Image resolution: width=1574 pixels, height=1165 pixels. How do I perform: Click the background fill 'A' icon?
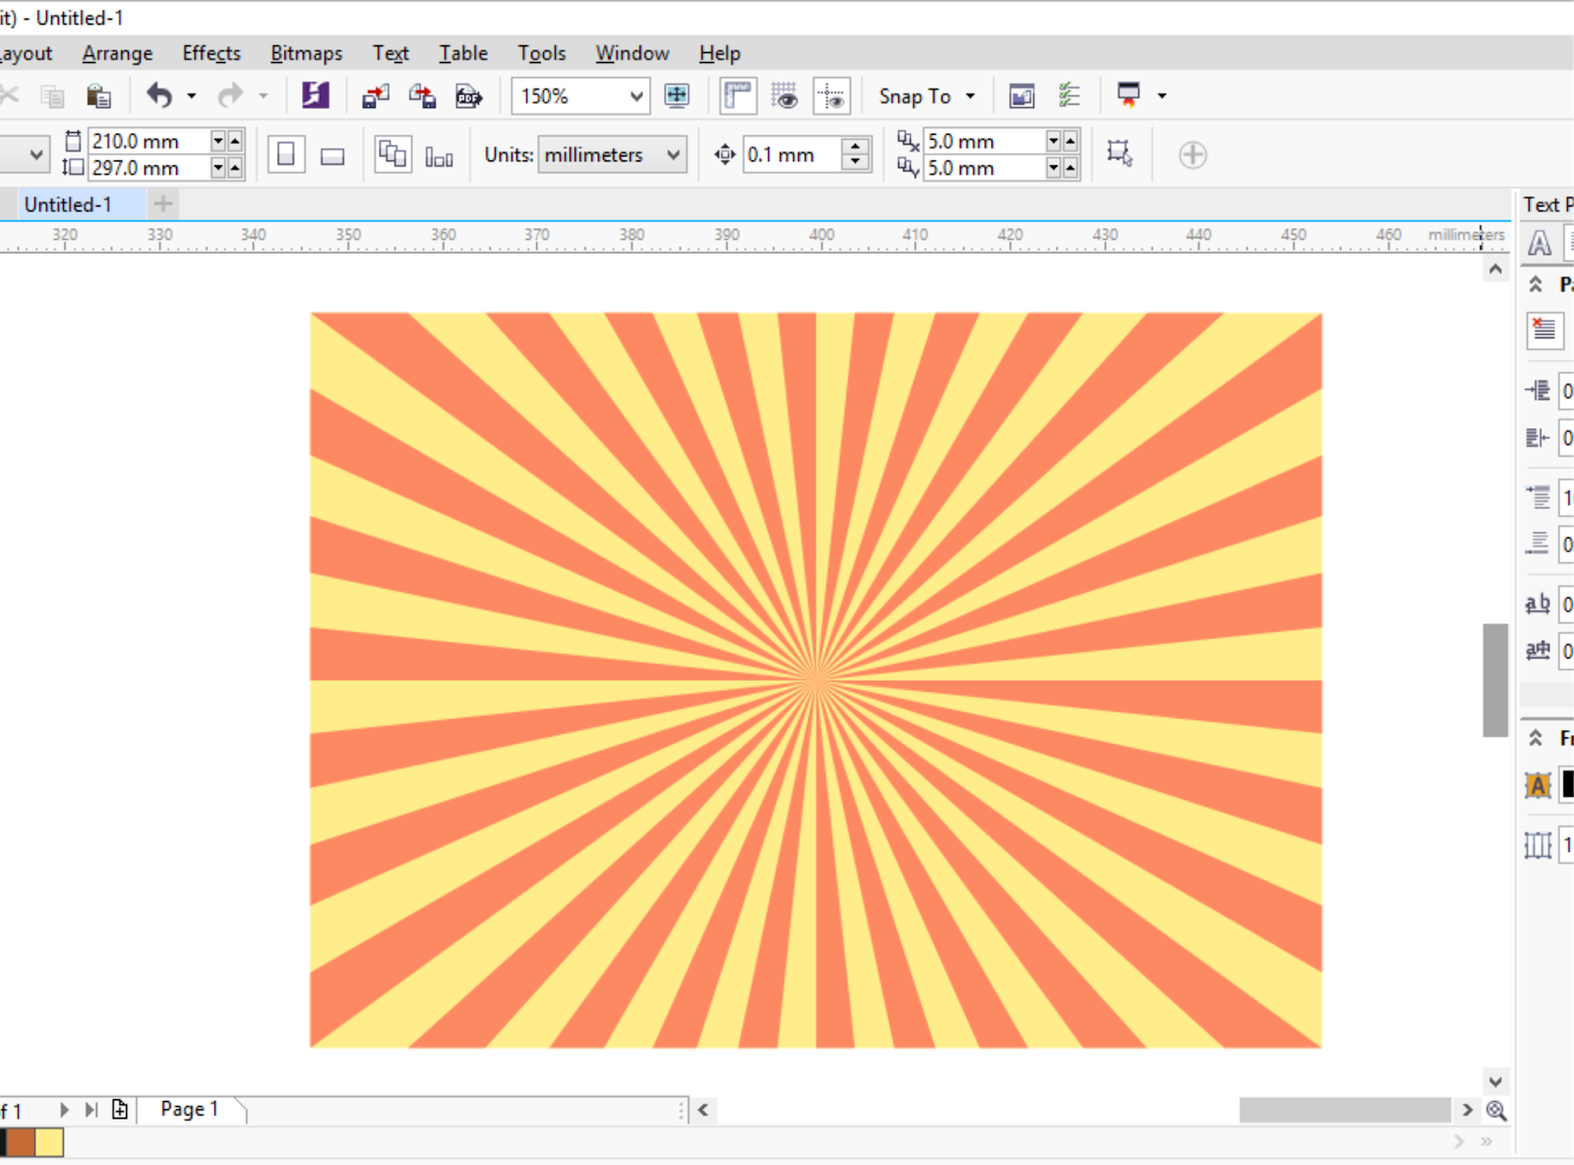[x=1538, y=785]
